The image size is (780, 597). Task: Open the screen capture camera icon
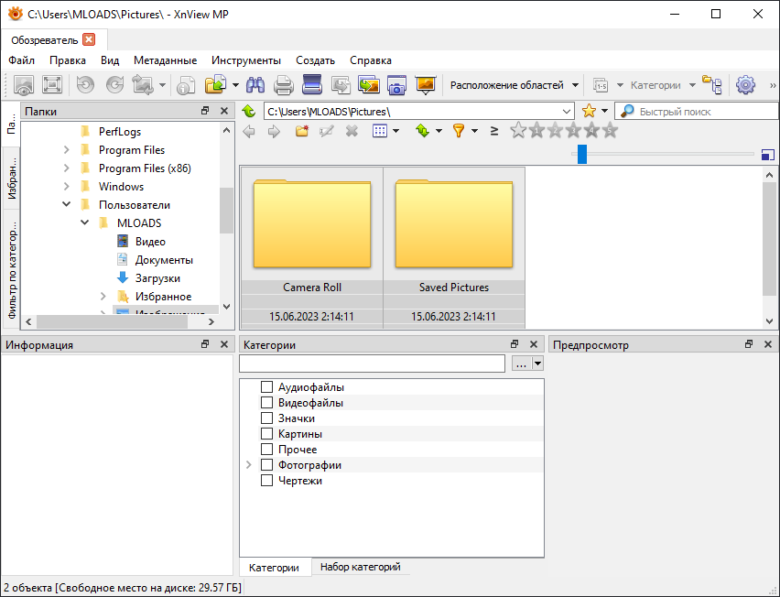coord(396,84)
